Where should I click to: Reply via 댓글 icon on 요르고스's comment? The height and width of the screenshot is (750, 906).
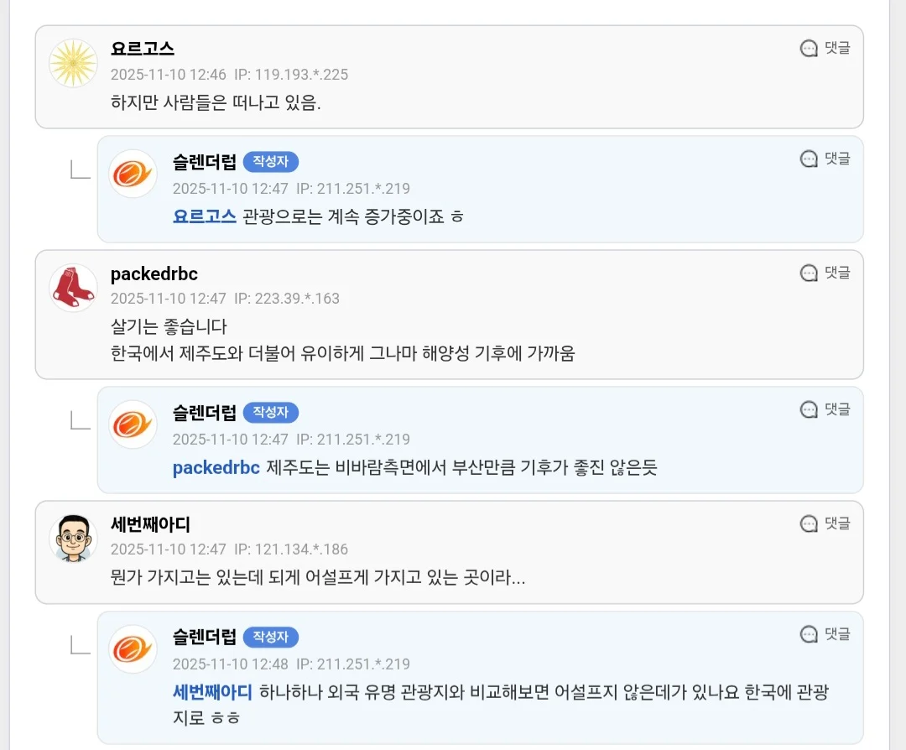click(x=825, y=48)
